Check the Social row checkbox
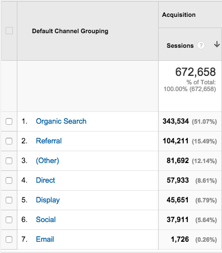This screenshot has width=222, height=253. [9, 220]
